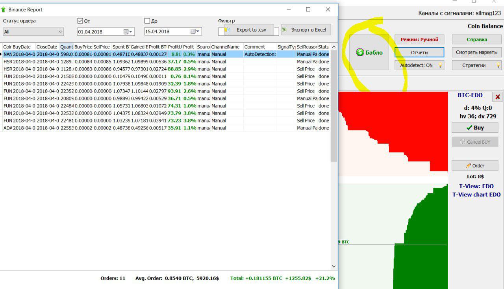Viewport: 504px width, 289px height.
Task: Click the scrollbar up arrow in report table
Action: [x=334, y=46]
